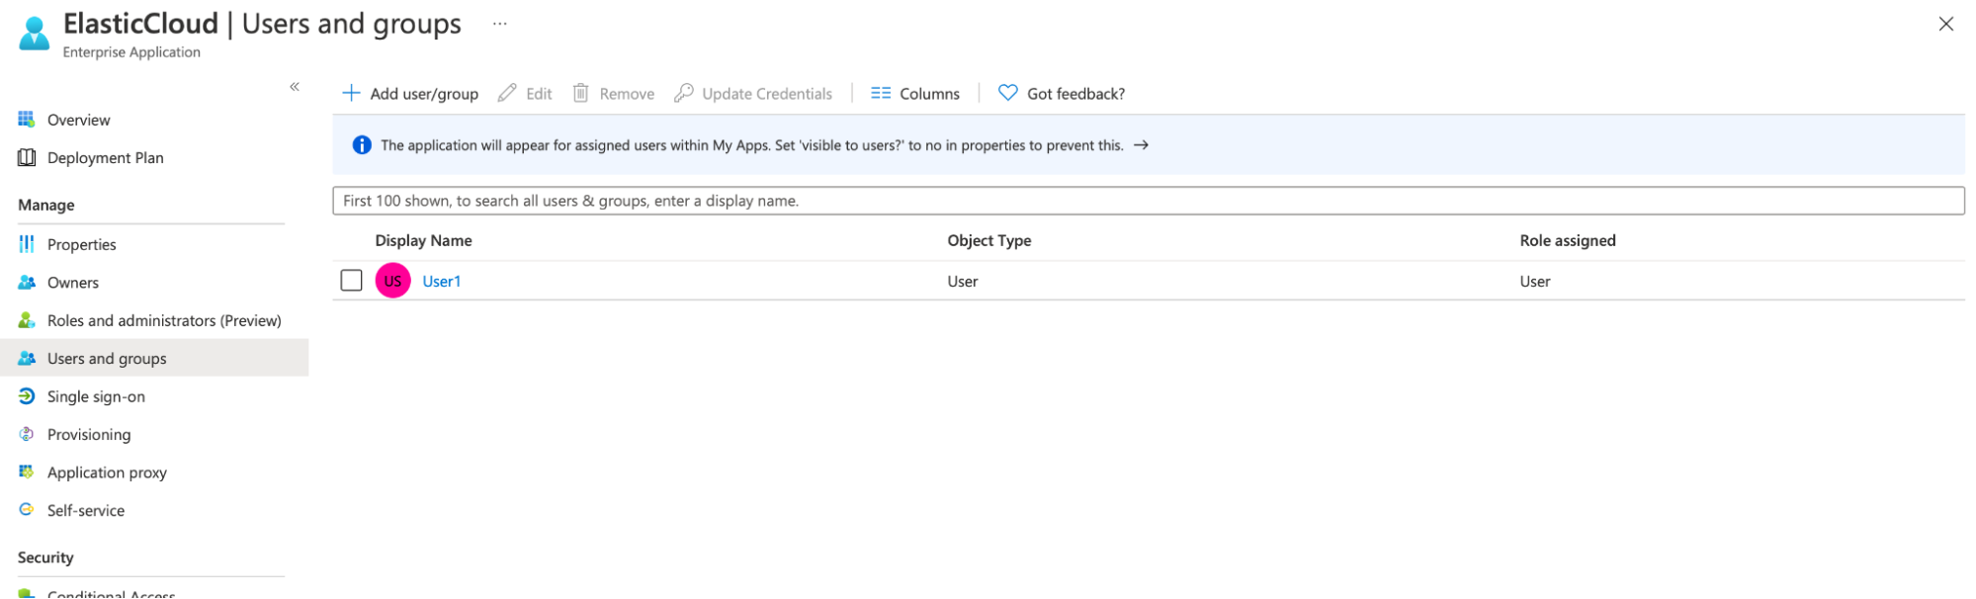The image size is (1976, 599).
Task: Click the display name search field
Action: point(1147,201)
